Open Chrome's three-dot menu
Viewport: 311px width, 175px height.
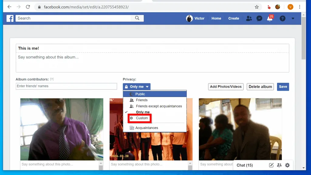point(300,7)
